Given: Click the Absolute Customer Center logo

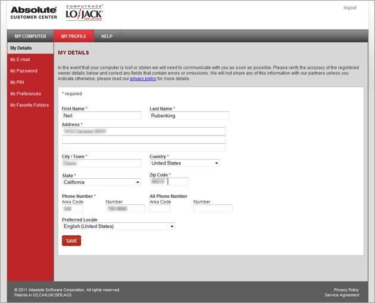Looking at the screenshot, I should pos(33,13).
